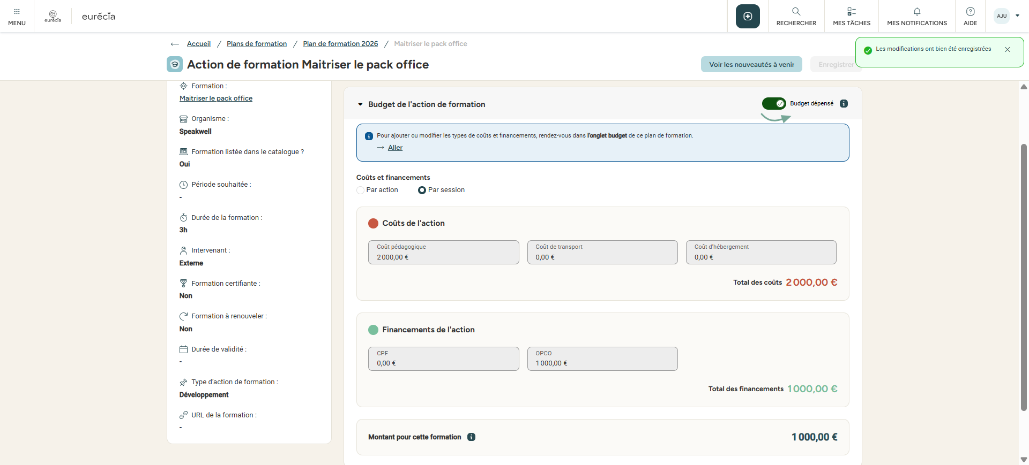Collapse Budget de l'action de formation section
1029x465 pixels.
tap(360, 104)
